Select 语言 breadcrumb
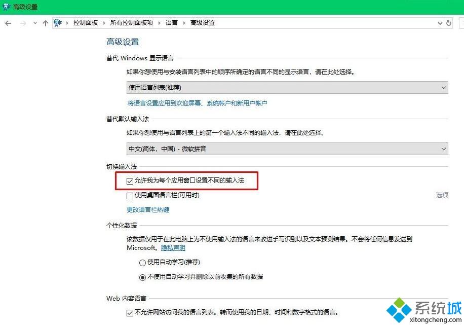The width and height of the screenshot is (464, 325). pyautogui.click(x=172, y=23)
